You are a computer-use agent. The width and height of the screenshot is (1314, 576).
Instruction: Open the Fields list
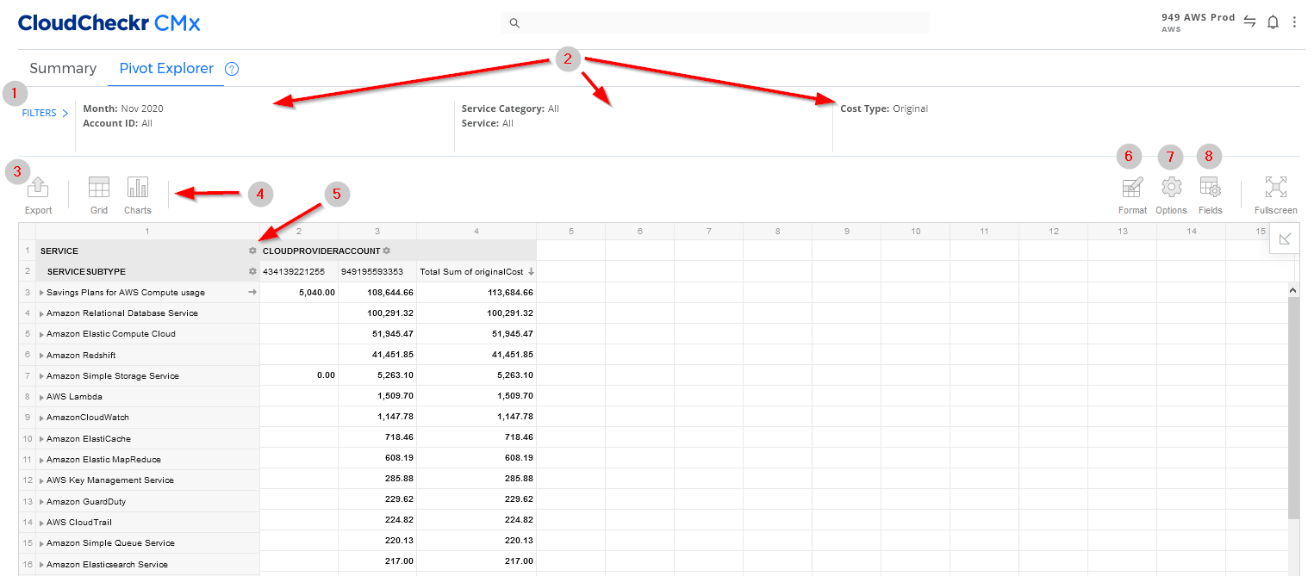click(1210, 187)
